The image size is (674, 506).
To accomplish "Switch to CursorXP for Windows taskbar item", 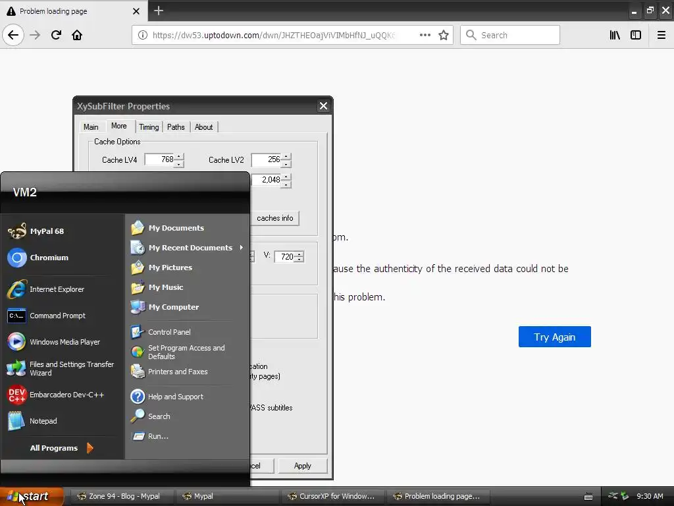I will click(x=332, y=496).
